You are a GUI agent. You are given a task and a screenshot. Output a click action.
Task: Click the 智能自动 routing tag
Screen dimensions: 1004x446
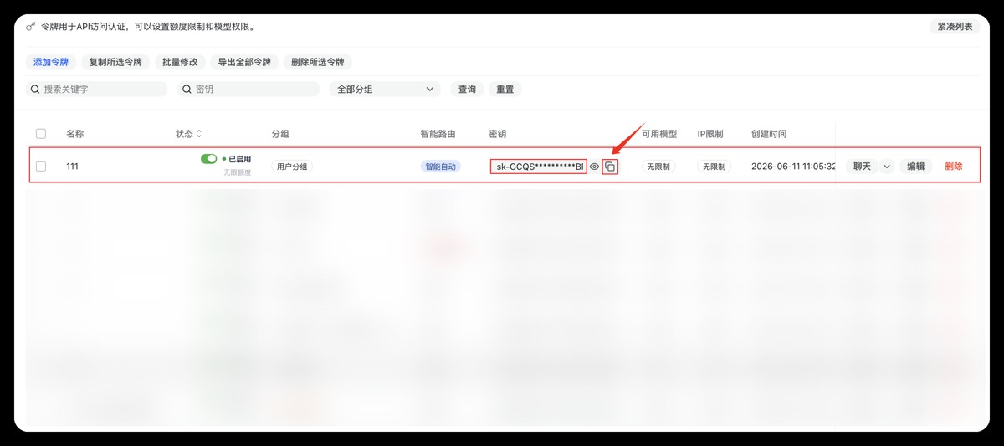point(440,167)
